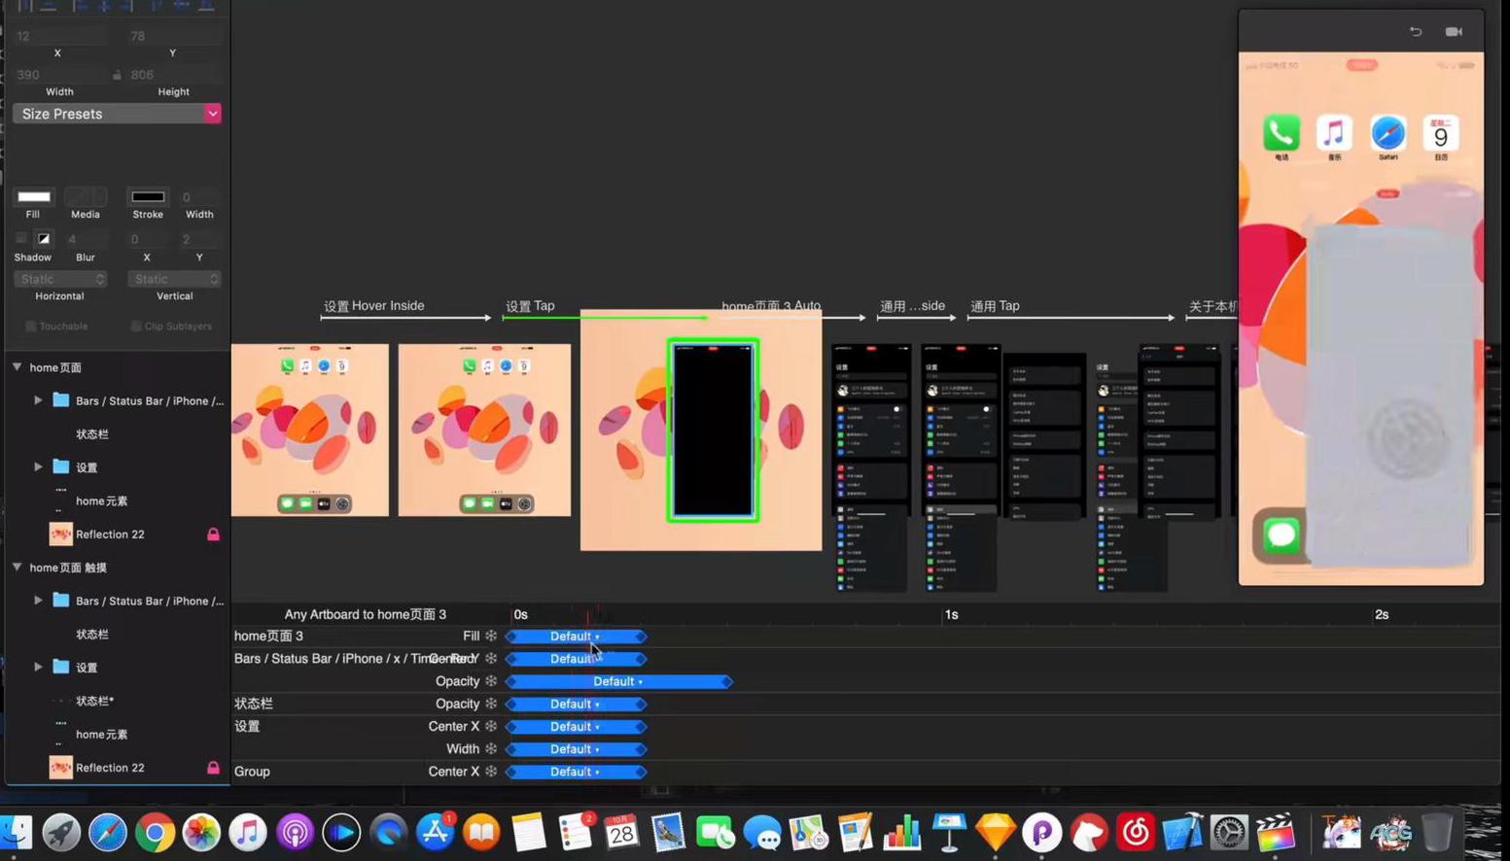
Task: Open the App Store from the Dock
Action: pos(435,832)
